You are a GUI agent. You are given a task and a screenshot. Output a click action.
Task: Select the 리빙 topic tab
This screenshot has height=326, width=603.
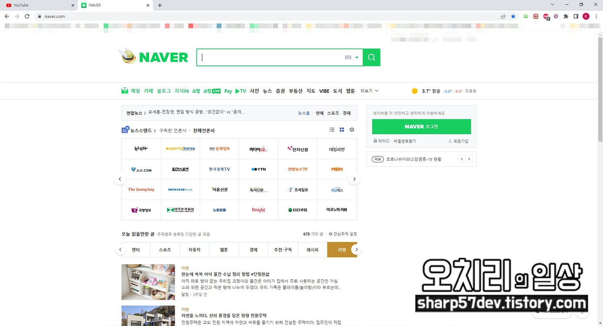342,249
